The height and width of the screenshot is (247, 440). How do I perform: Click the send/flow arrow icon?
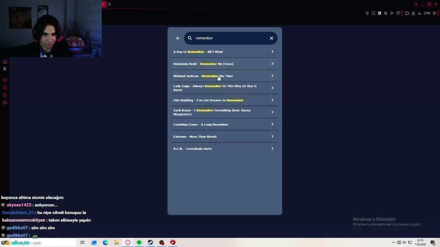pyautogui.click(x=392, y=13)
